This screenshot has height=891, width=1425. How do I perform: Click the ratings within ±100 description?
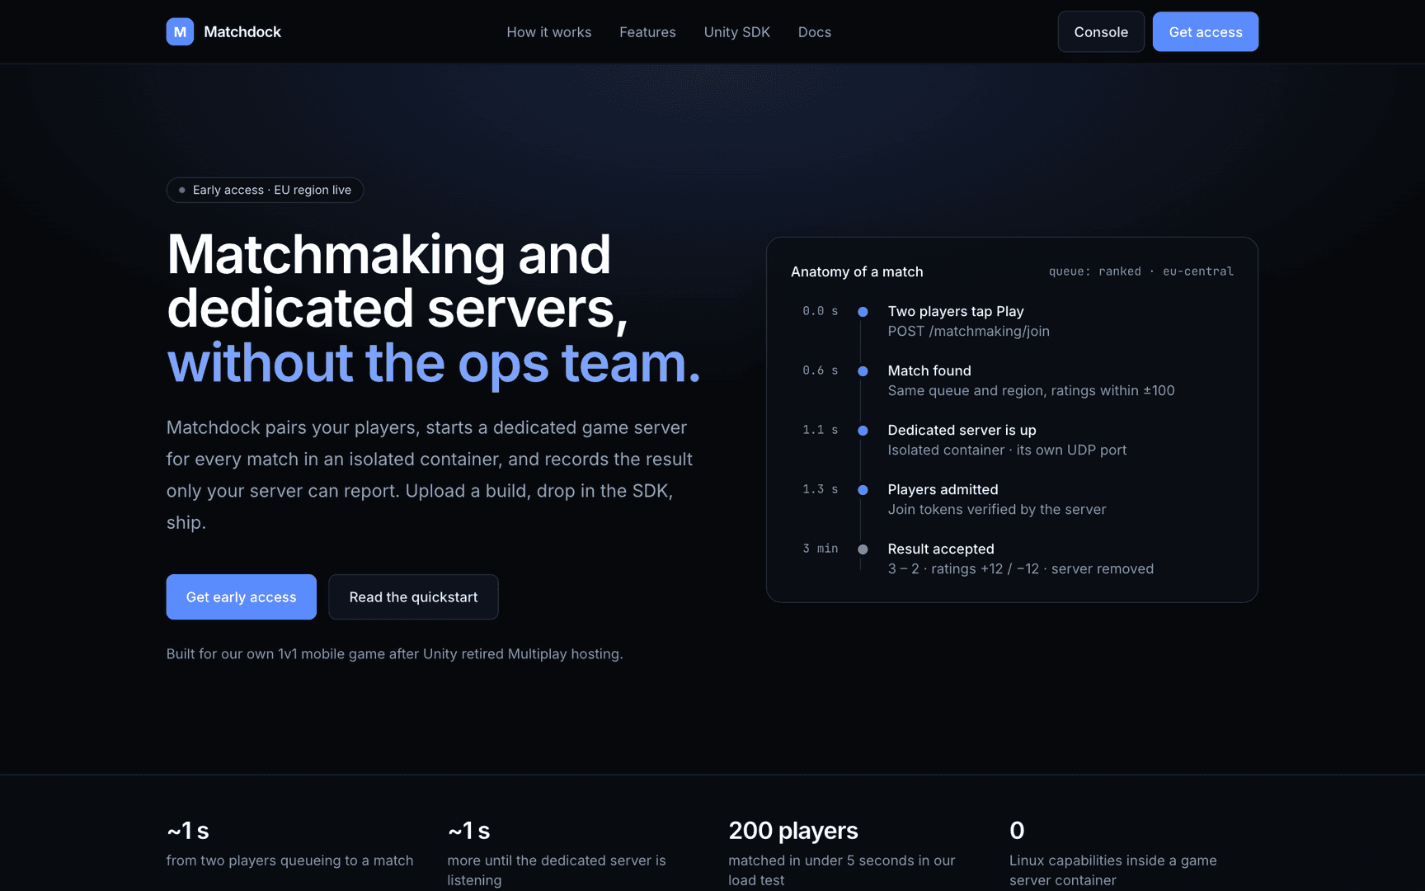pos(1031,390)
